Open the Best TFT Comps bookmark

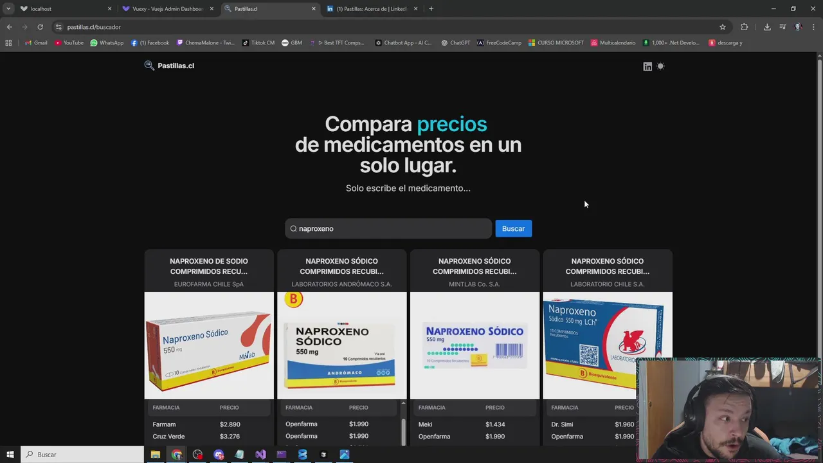pos(337,43)
